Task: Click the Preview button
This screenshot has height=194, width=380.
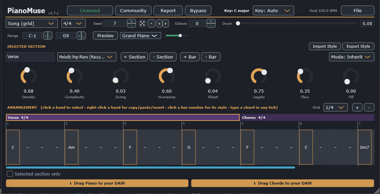Action: [x=105, y=36]
